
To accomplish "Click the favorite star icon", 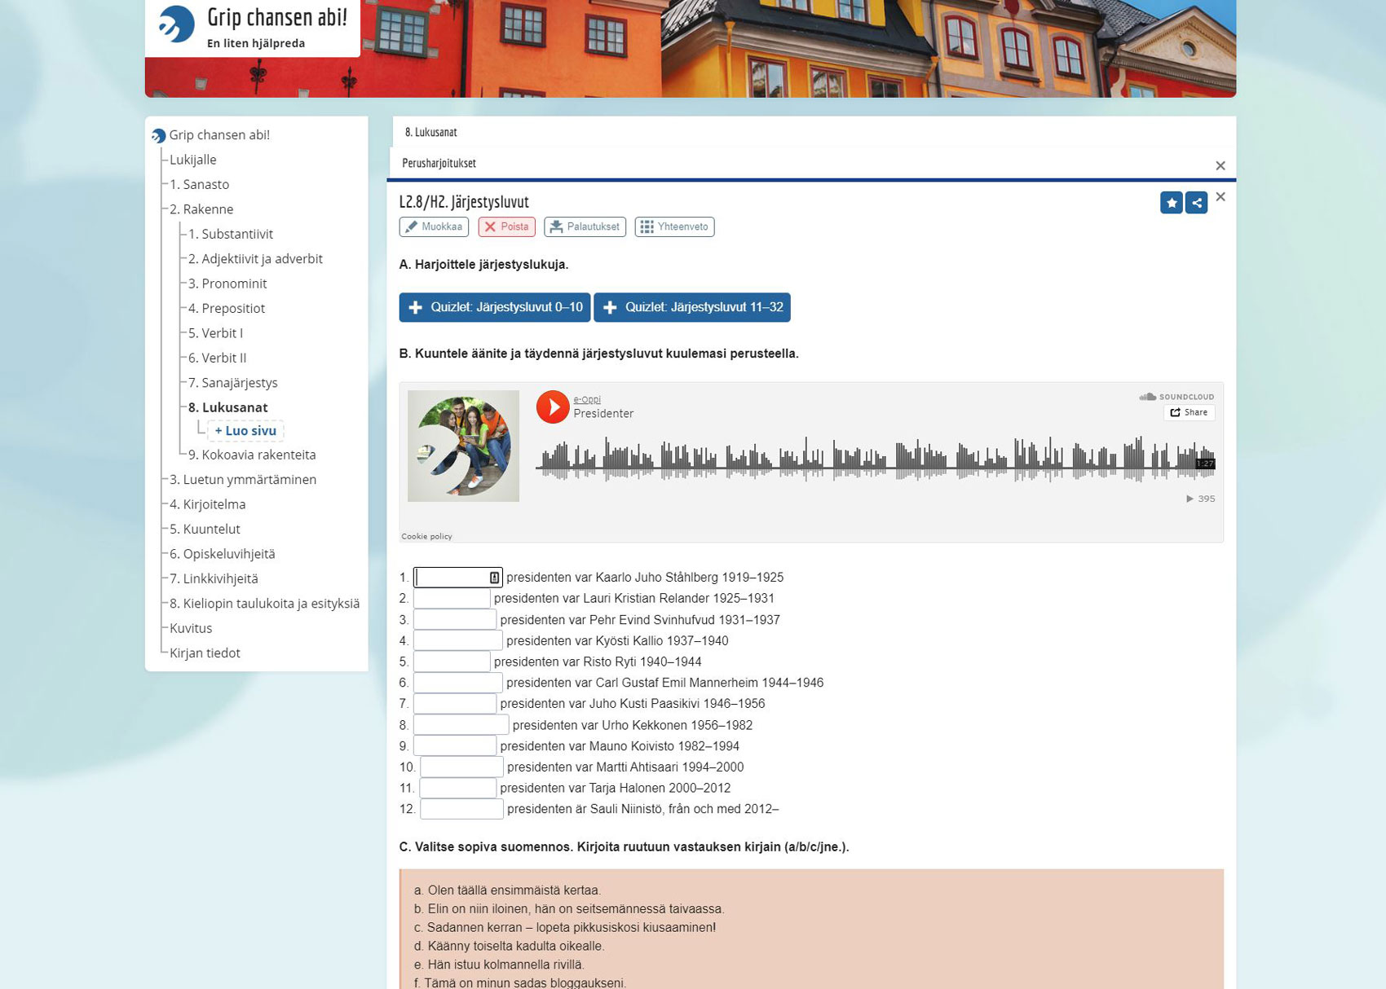I will pos(1171,203).
